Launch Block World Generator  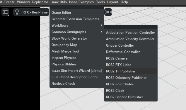(77, 38)
